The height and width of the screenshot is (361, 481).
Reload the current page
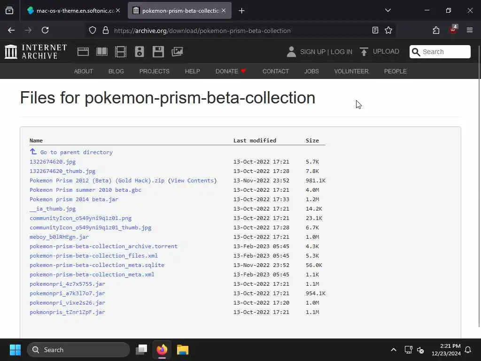(45, 30)
